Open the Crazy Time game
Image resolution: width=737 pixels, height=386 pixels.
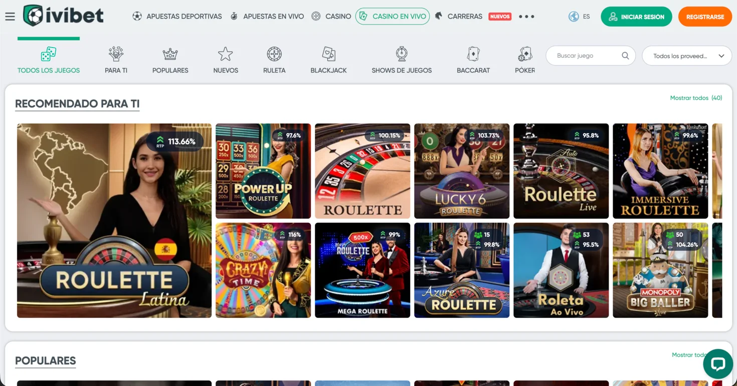[263, 270]
